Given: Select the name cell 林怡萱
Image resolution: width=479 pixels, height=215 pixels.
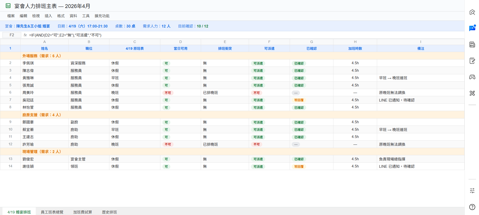Looking at the screenshot, I should pos(44,107).
